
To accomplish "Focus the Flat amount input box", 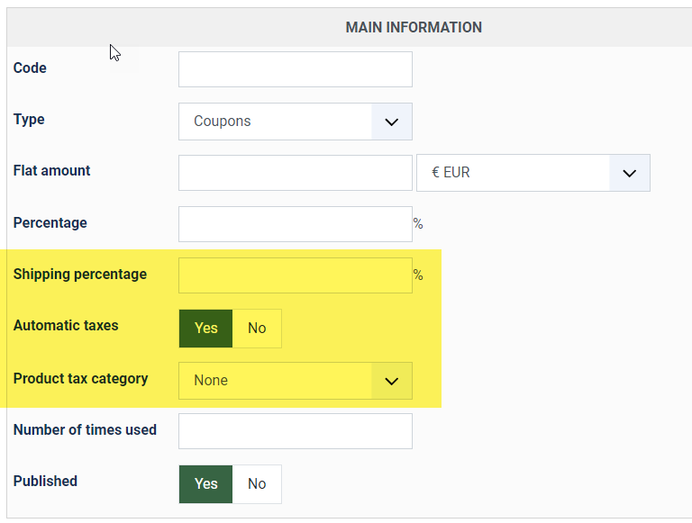I will point(295,173).
